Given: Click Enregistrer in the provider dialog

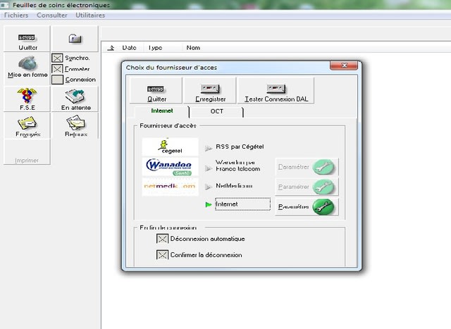Looking at the screenshot, I should click(209, 92).
